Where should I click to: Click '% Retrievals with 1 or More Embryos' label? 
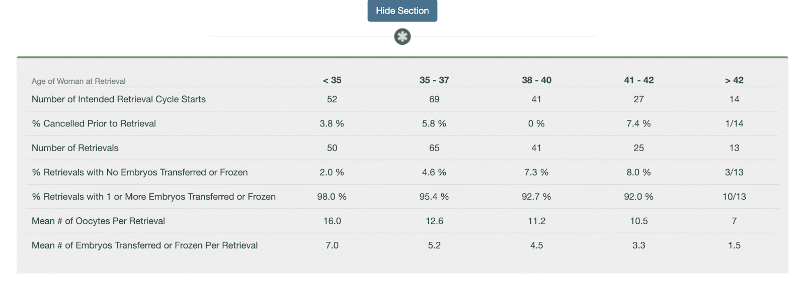coord(154,197)
